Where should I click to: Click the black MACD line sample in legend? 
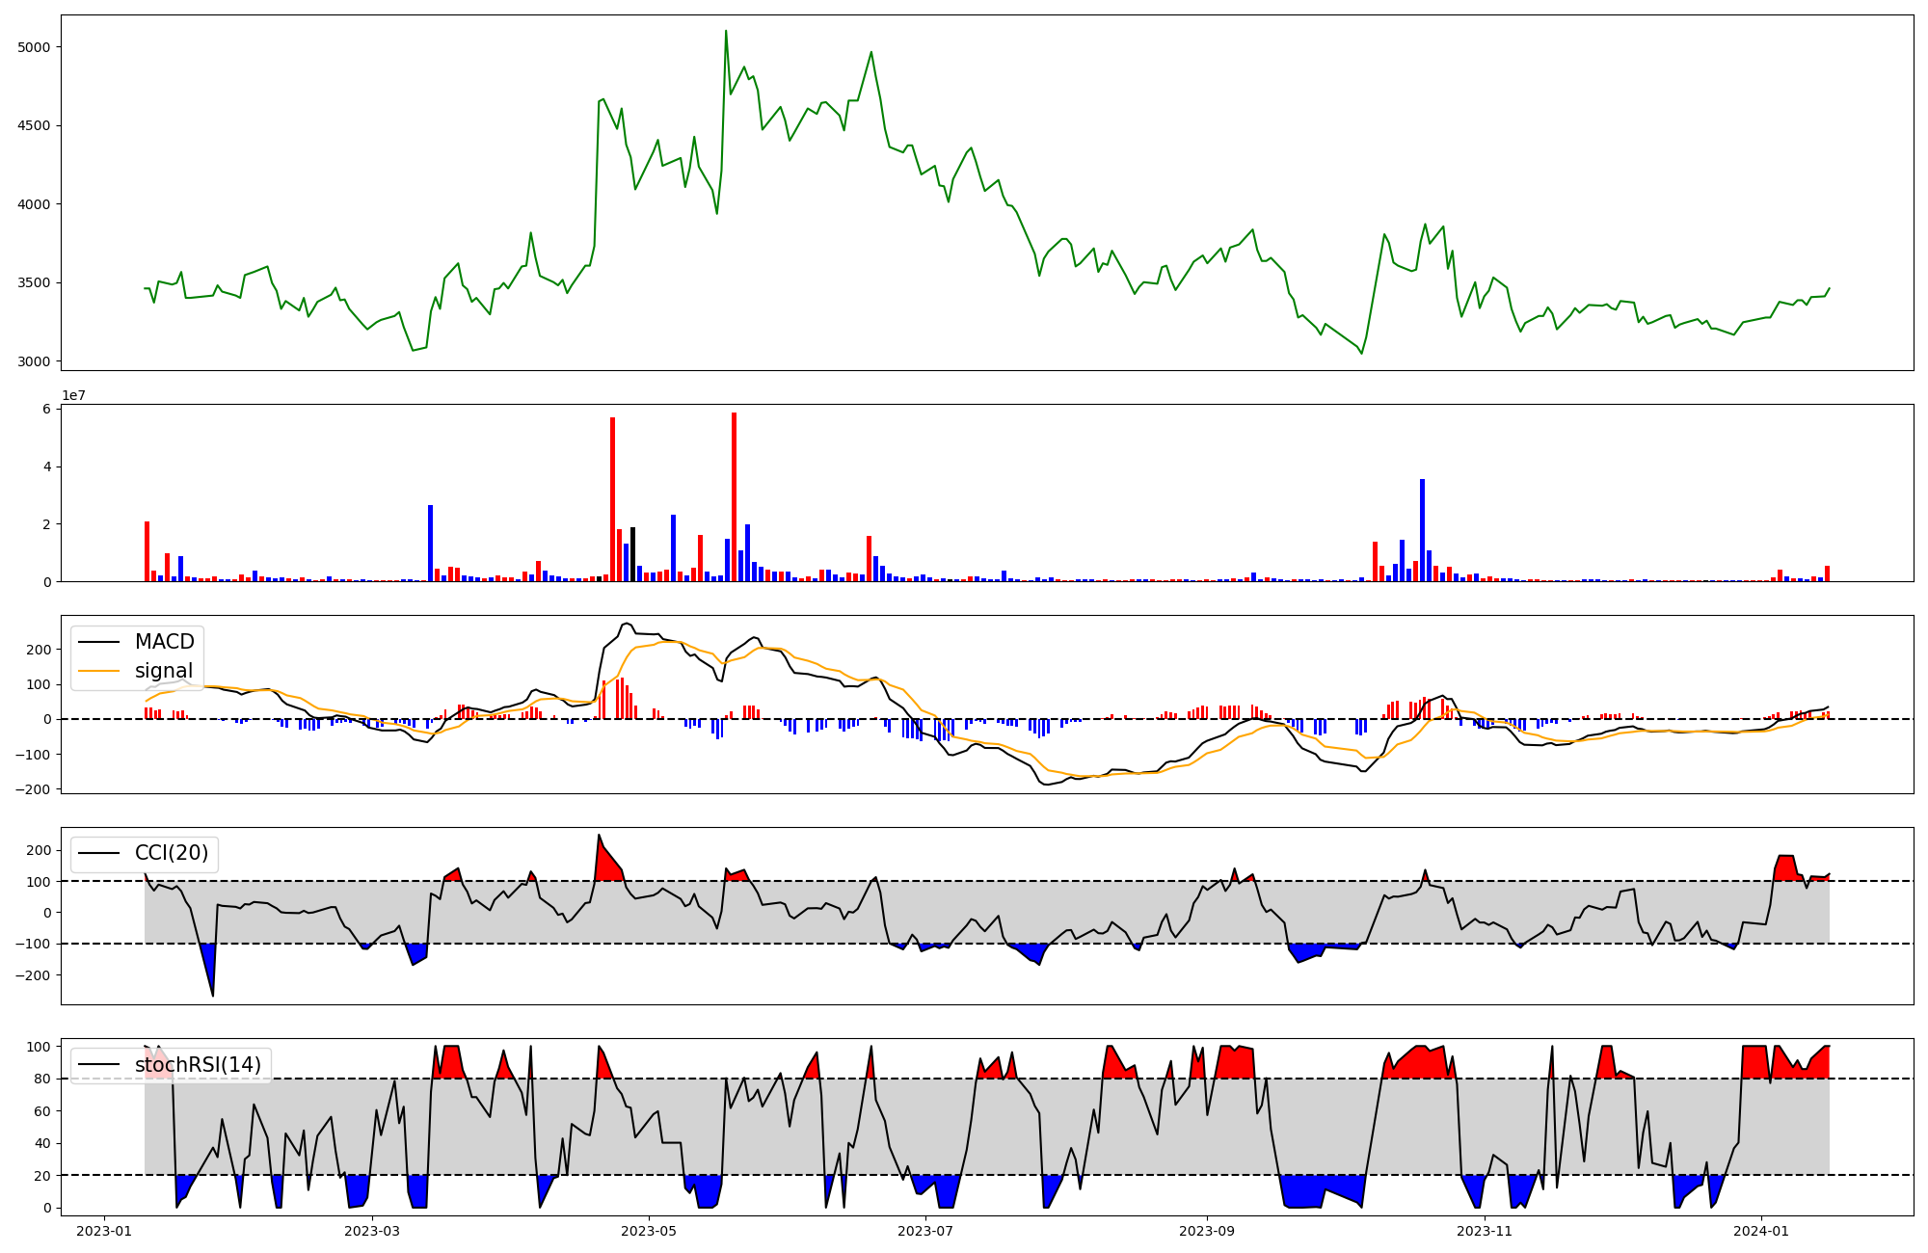98,642
